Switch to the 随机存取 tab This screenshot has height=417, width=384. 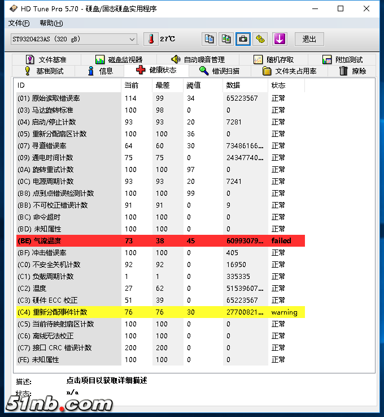pos(274,59)
